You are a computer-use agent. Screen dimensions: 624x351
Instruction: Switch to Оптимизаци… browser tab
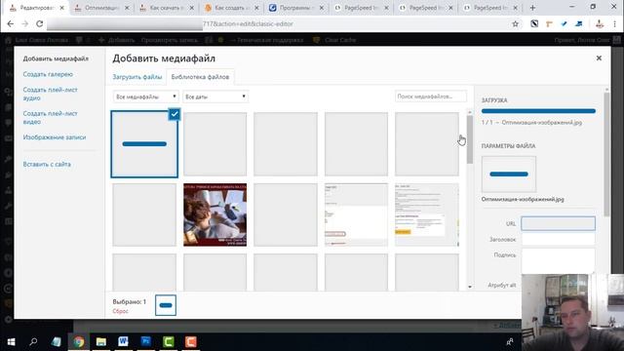pos(101,8)
